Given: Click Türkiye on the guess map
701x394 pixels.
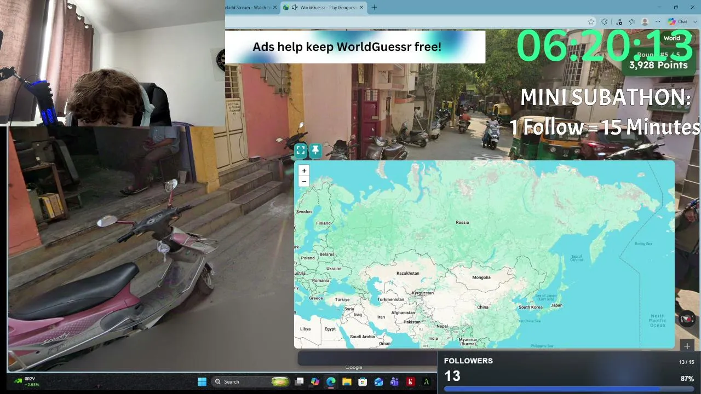Looking at the screenshot, I should tap(342, 299).
